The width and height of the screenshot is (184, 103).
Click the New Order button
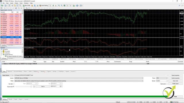[x=27, y=5]
